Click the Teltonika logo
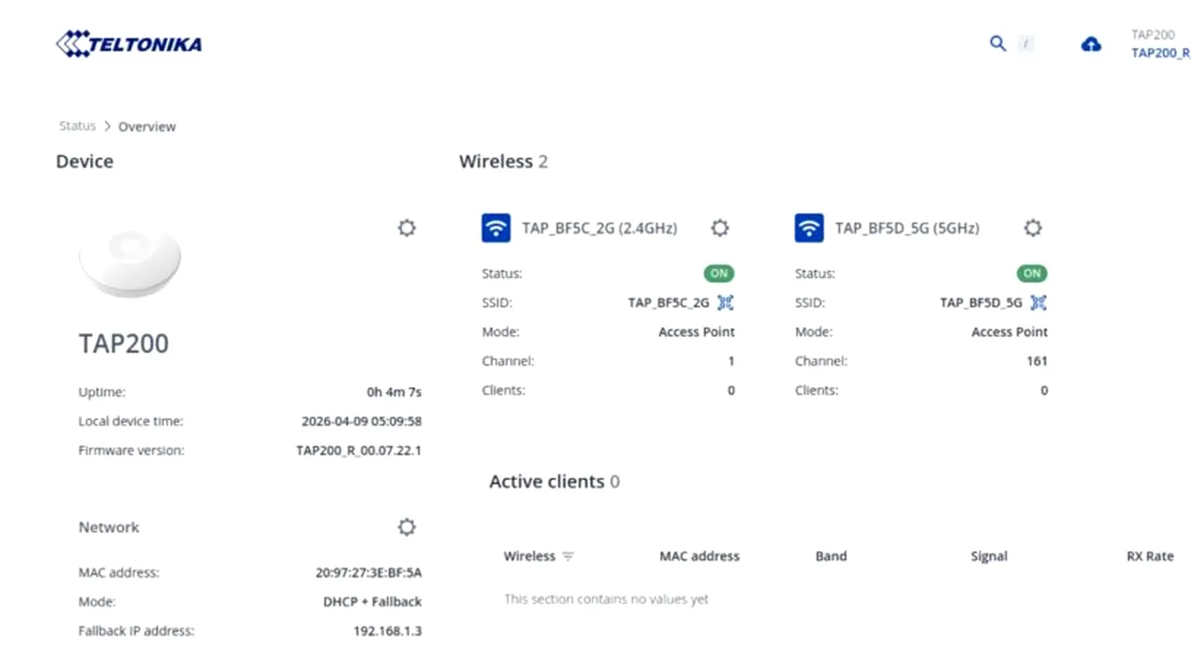This screenshot has width=1191, height=670. pyautogui.click(x=128, y=44)
